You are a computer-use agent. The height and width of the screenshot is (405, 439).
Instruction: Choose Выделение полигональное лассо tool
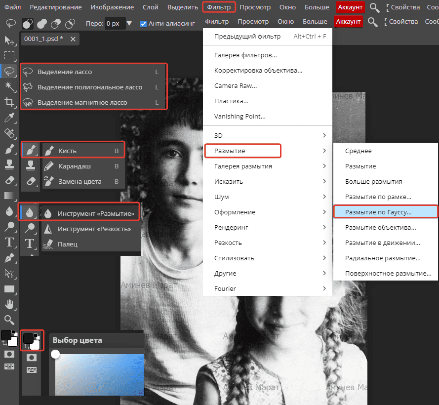[94, 87]
